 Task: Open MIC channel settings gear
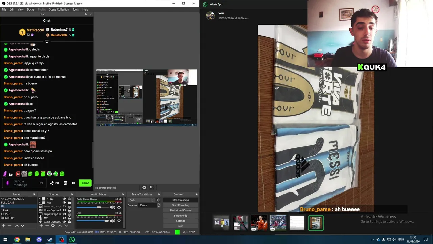119,221
